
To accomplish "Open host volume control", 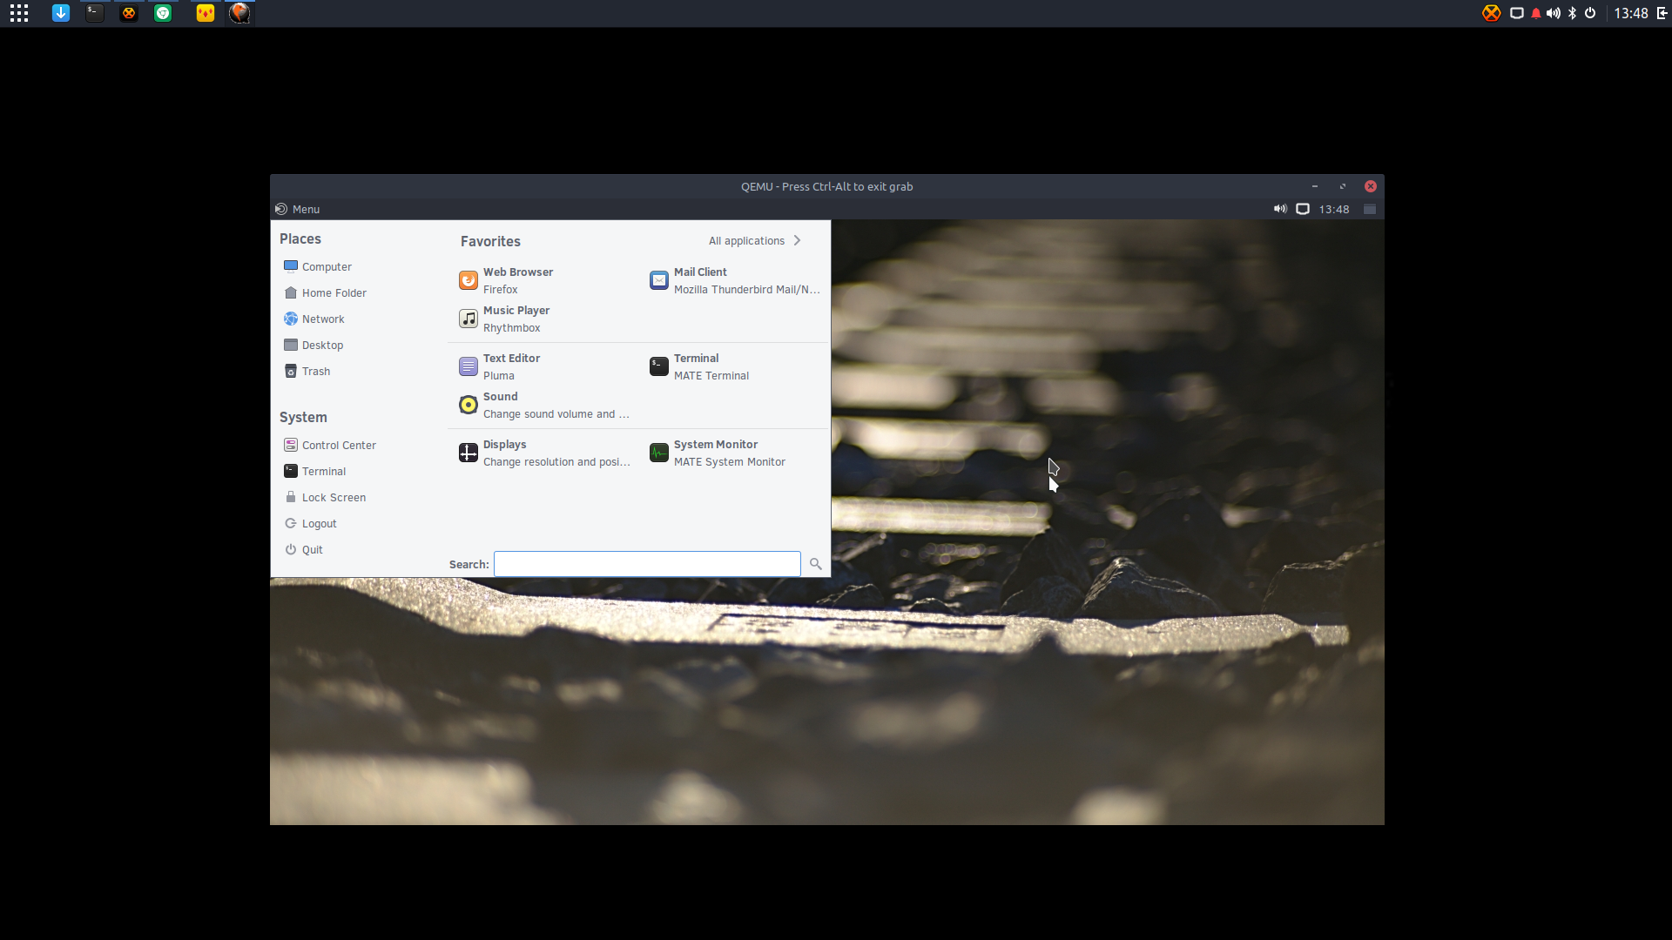I will point(1554,13).
